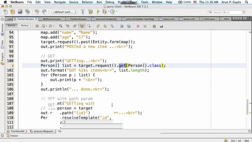Click the 'for (Person p : list) {' line

[68, 75]
